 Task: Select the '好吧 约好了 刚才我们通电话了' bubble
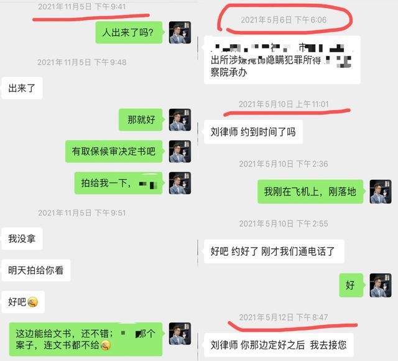pyautogui.click(x=274, y=251)
